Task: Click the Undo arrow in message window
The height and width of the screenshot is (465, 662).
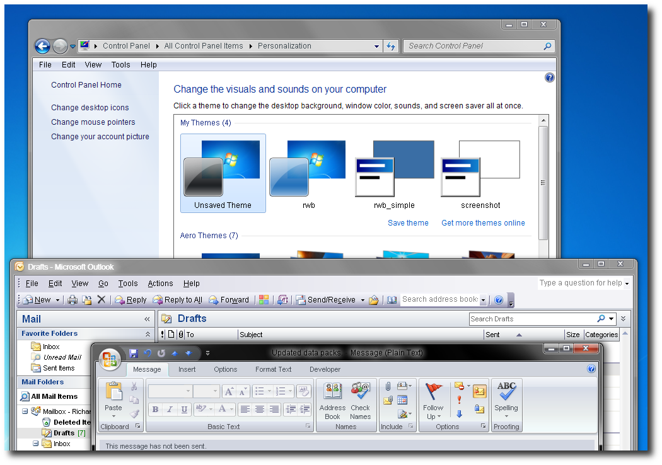Action: [x=148, y=353]
